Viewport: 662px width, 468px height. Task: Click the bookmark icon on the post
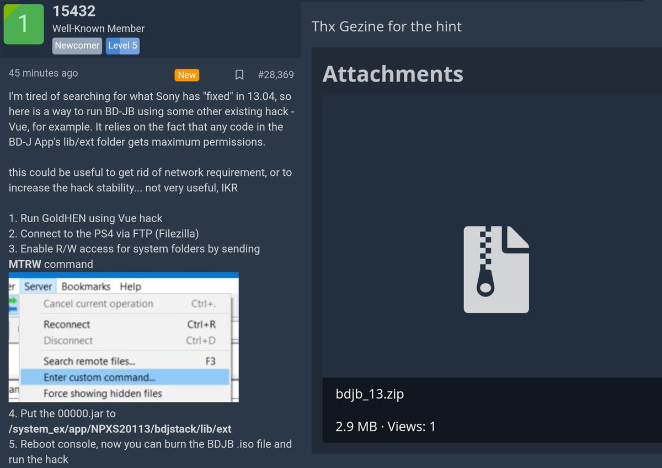(x=239, y=74)
